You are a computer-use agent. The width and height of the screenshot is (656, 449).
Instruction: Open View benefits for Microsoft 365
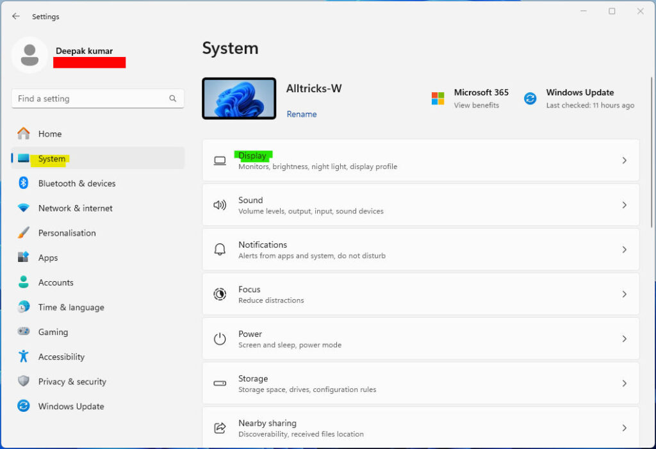[477, 105]
